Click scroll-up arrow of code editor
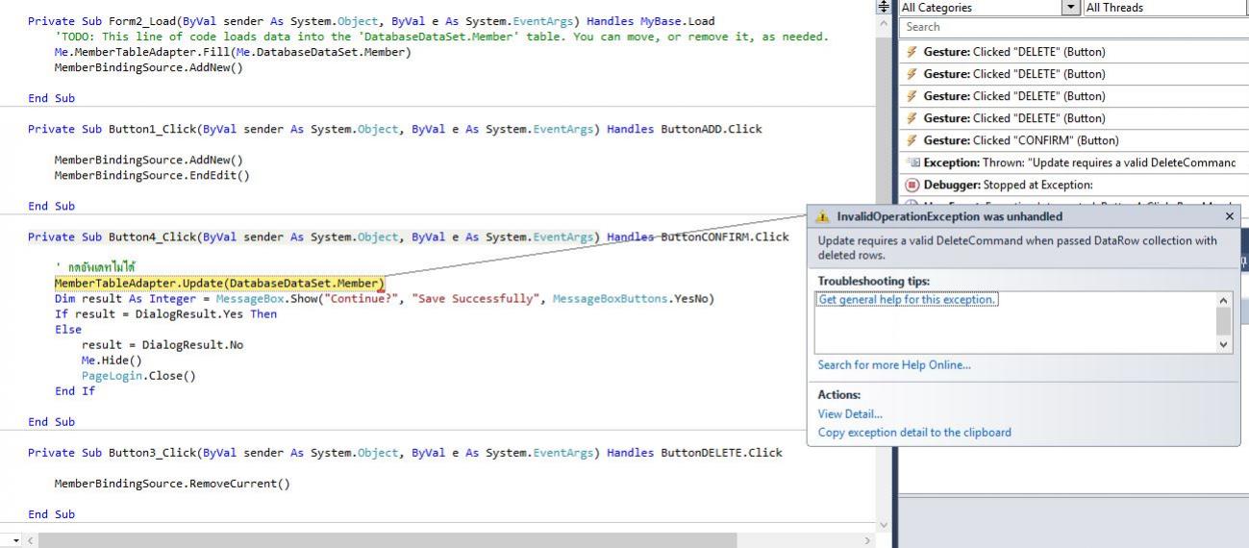The width and height of the screenshot is (1249, 548). pos(885,22)
